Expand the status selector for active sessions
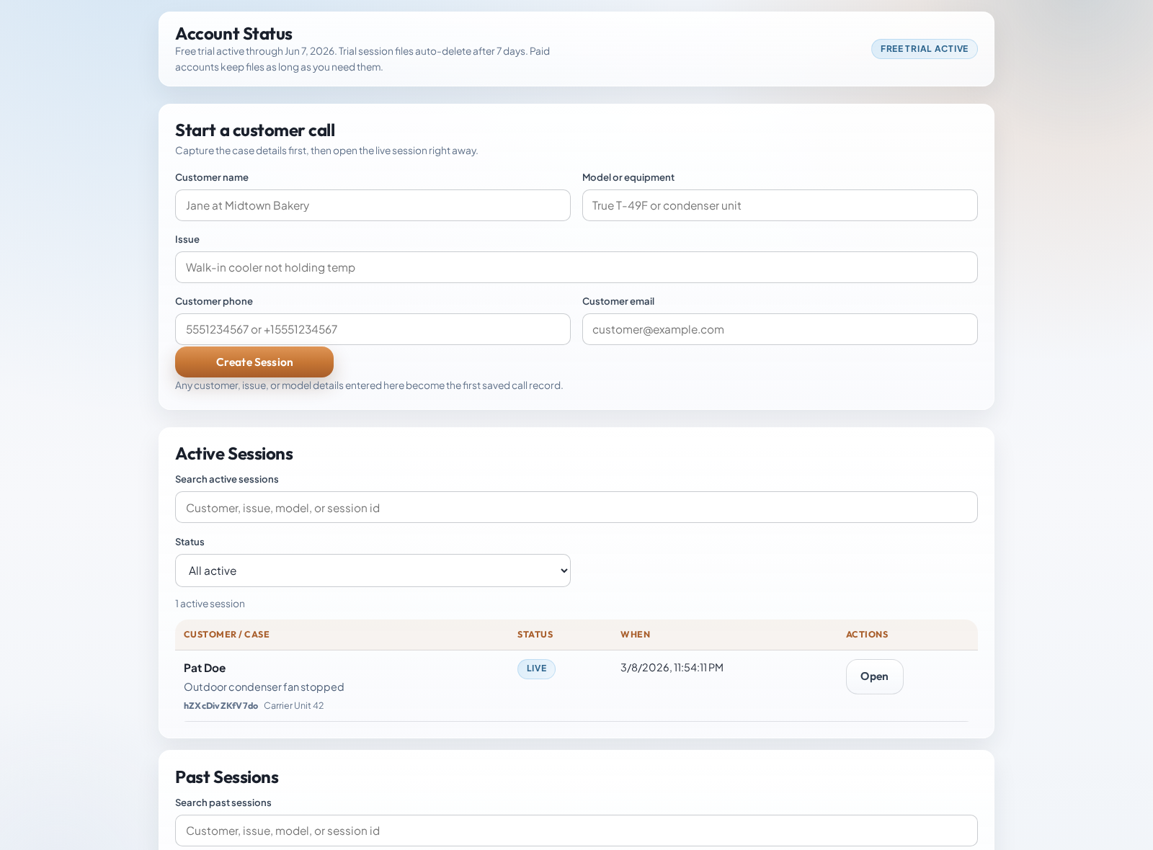 pyautogui.click(x=372, y=570)
